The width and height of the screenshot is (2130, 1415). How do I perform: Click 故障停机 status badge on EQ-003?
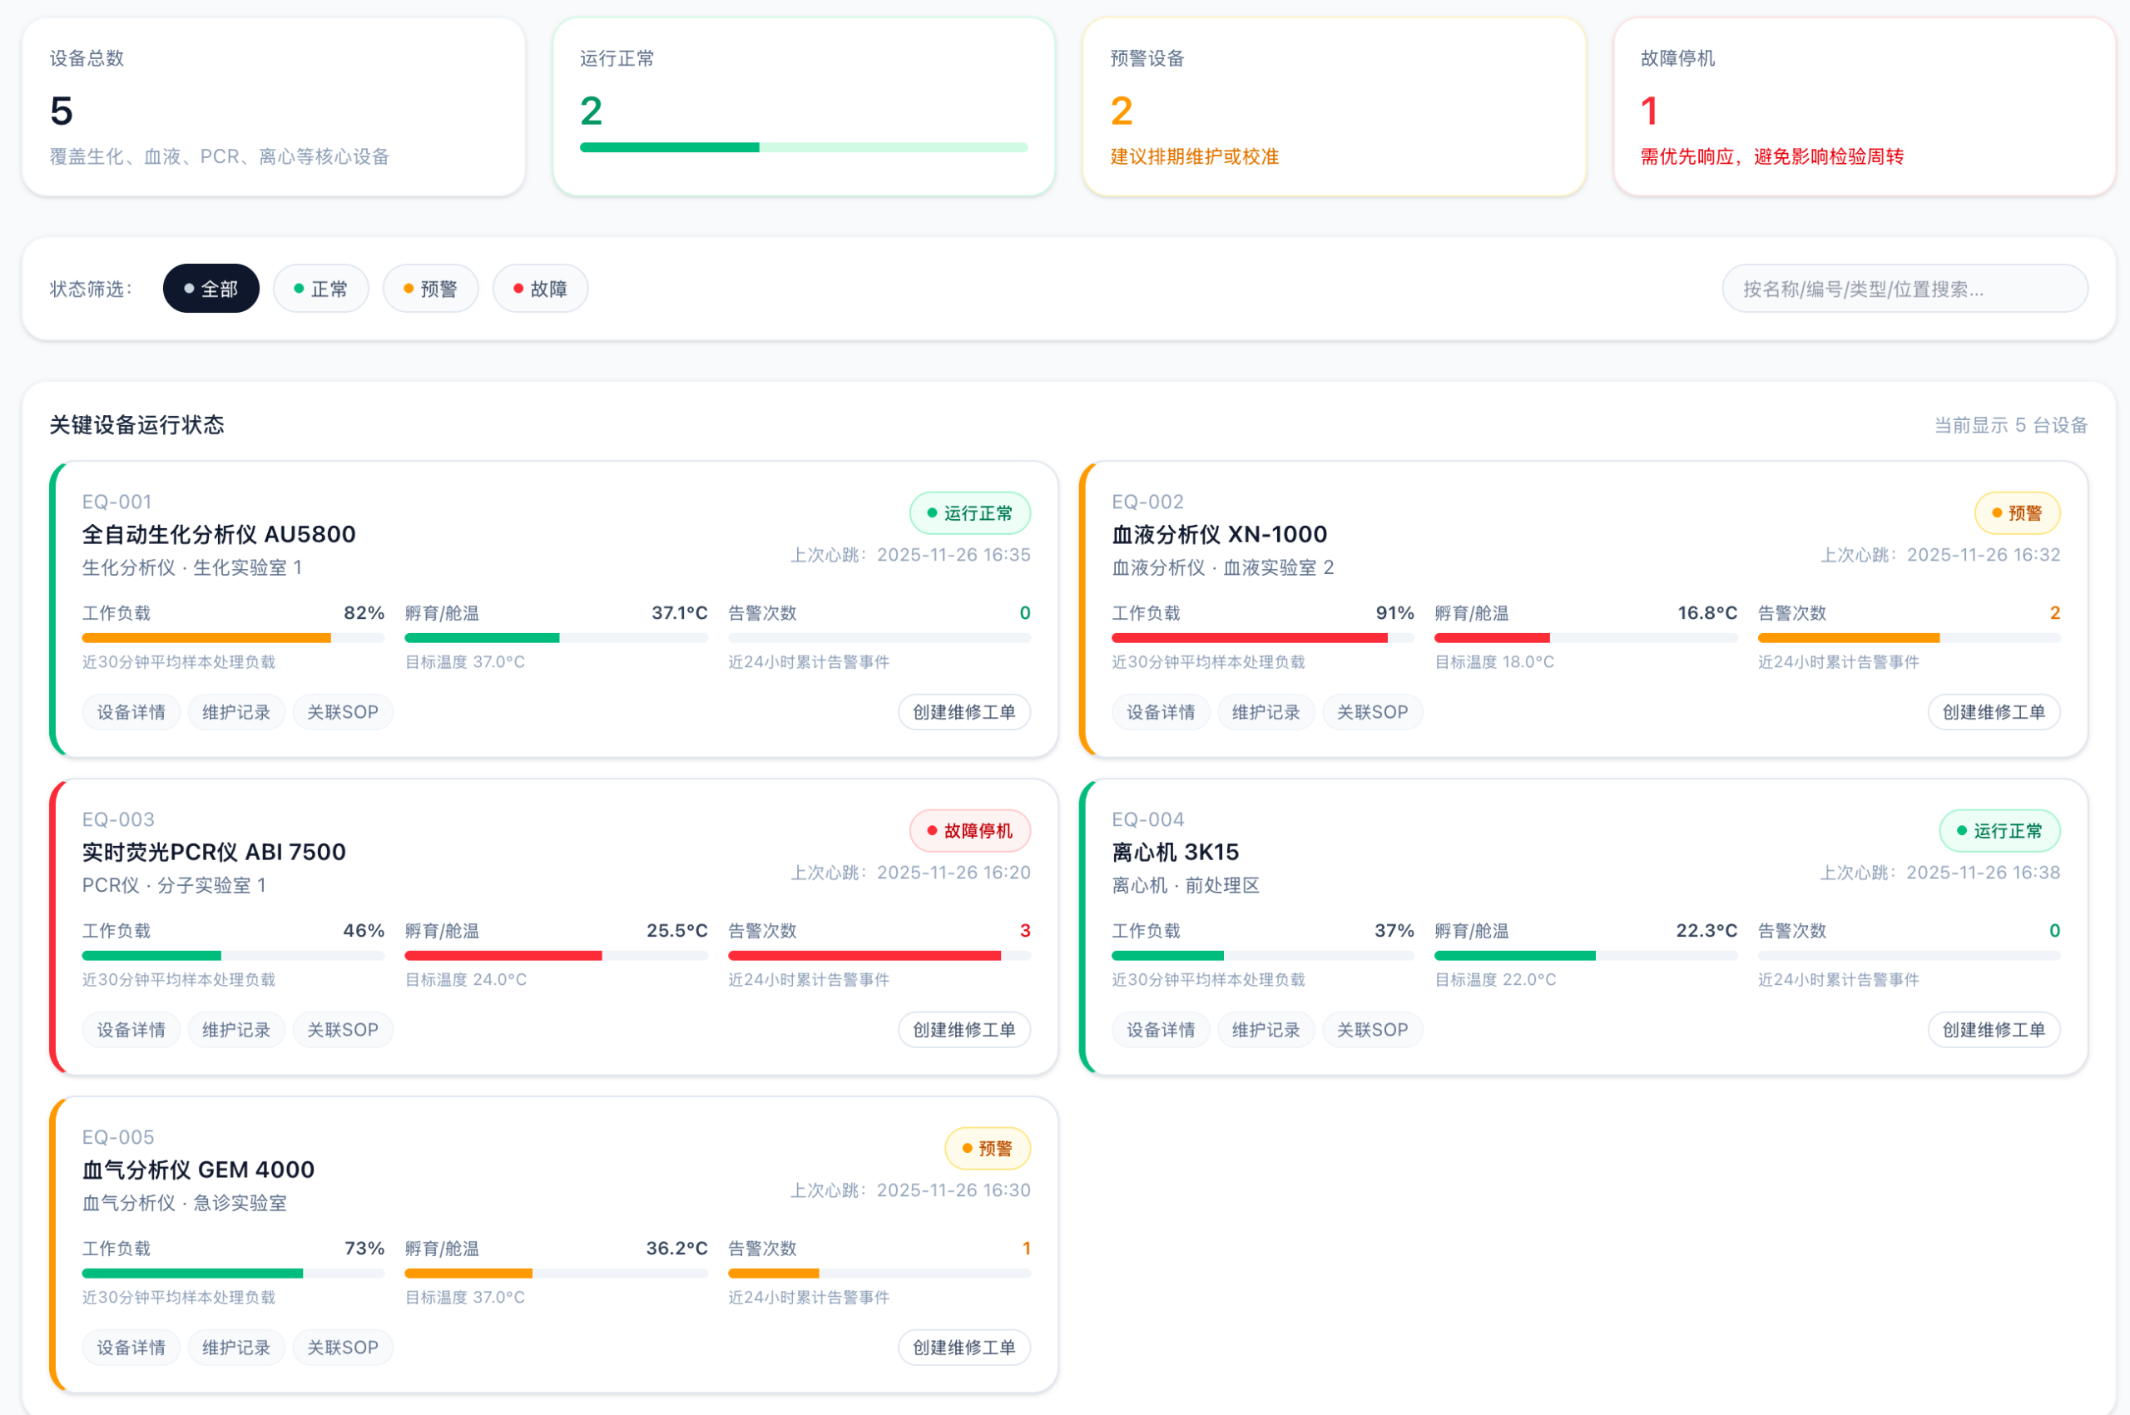pos(969,830)
